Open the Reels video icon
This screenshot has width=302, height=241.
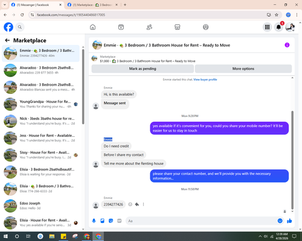(121, 27)
